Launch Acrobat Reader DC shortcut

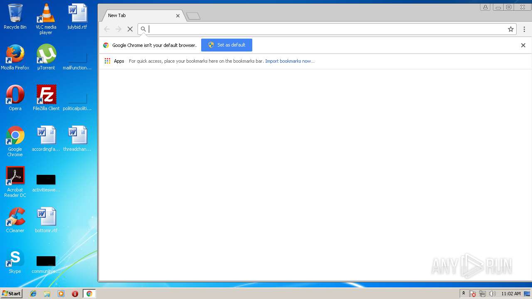tap(15, 182)
